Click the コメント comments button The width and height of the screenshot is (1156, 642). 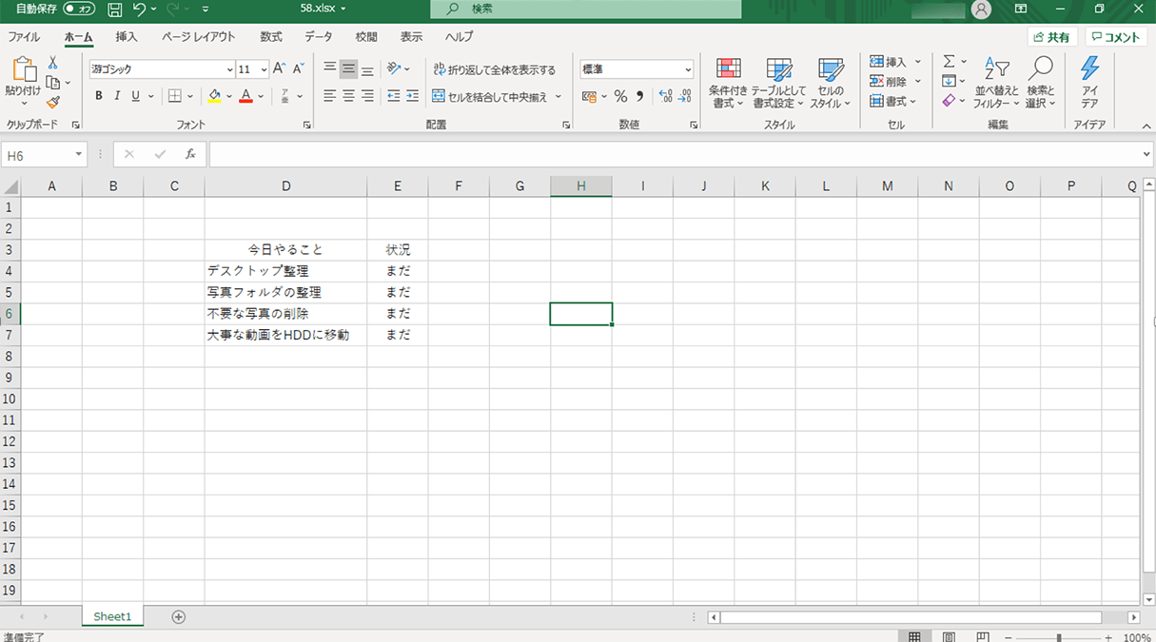click(1115, 37)
